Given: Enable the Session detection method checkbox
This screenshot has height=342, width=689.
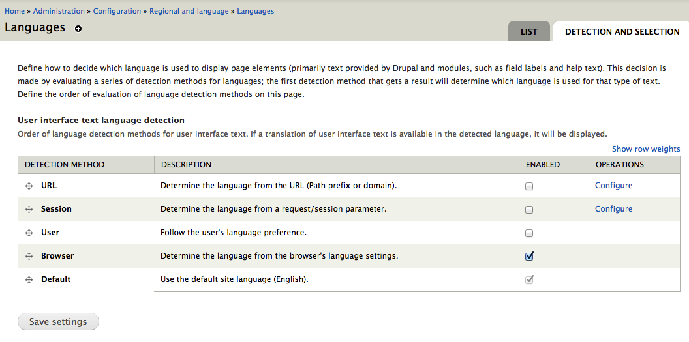Looking at the screenshot, I should pyautogui.click(x=529, y=210).
